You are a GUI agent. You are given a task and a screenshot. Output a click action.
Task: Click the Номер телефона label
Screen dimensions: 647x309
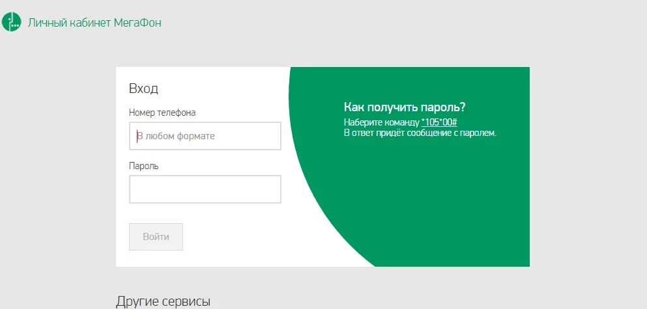click(162, 113)
